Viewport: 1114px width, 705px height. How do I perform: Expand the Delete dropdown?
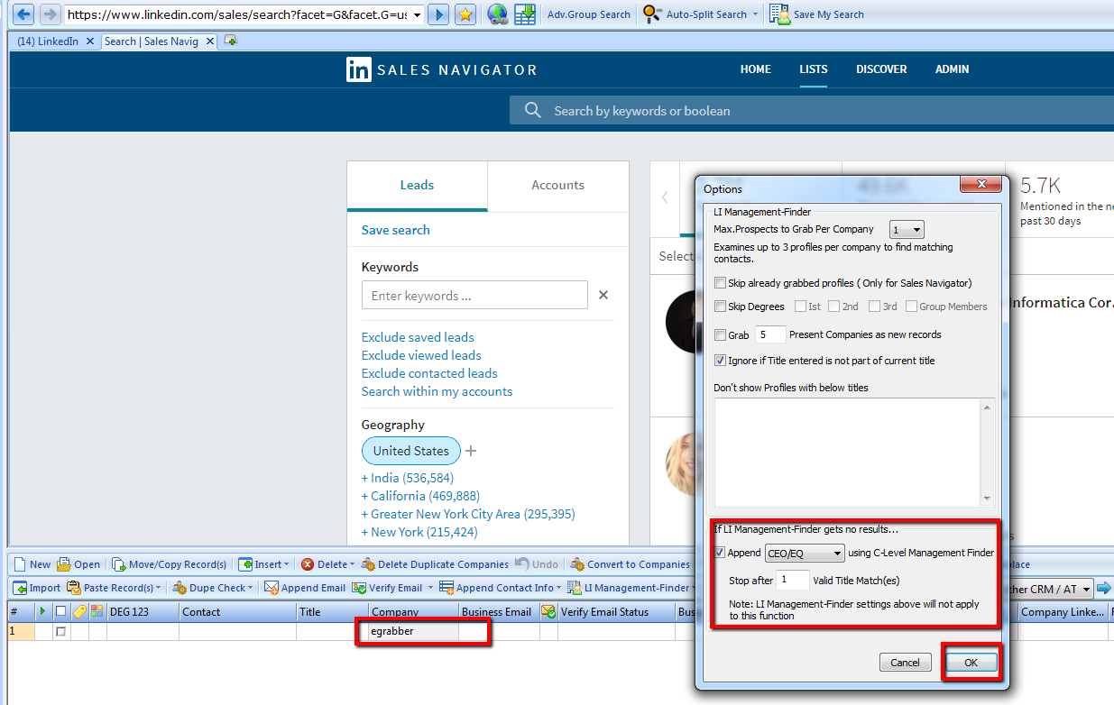coord(352,564)
